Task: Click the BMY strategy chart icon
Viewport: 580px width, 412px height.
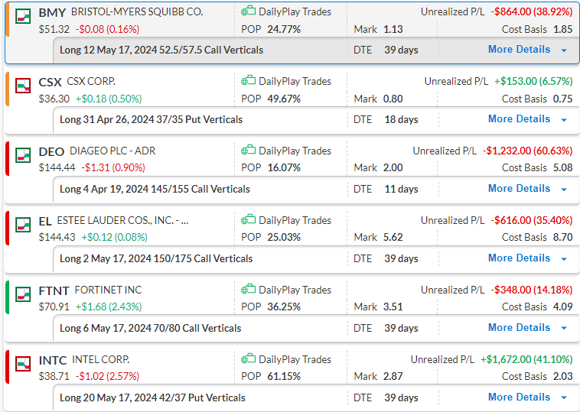Action: tap(23, 16)
